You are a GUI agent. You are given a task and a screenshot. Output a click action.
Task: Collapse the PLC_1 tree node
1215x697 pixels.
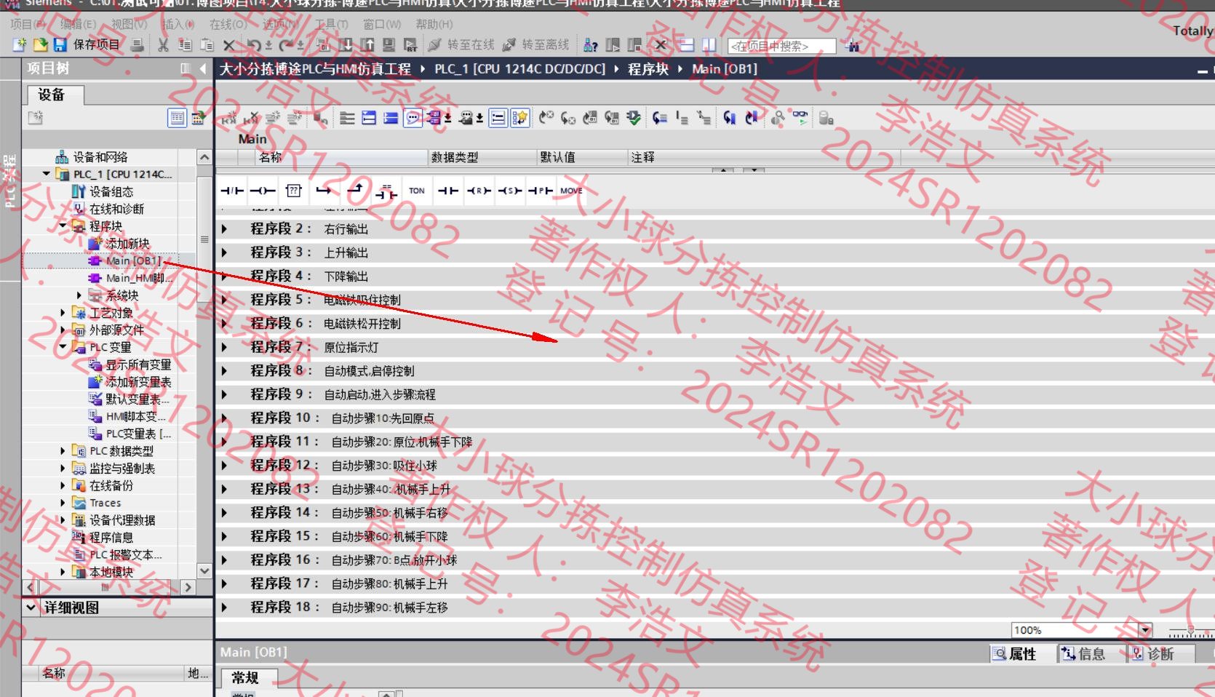tap(47, 174)
